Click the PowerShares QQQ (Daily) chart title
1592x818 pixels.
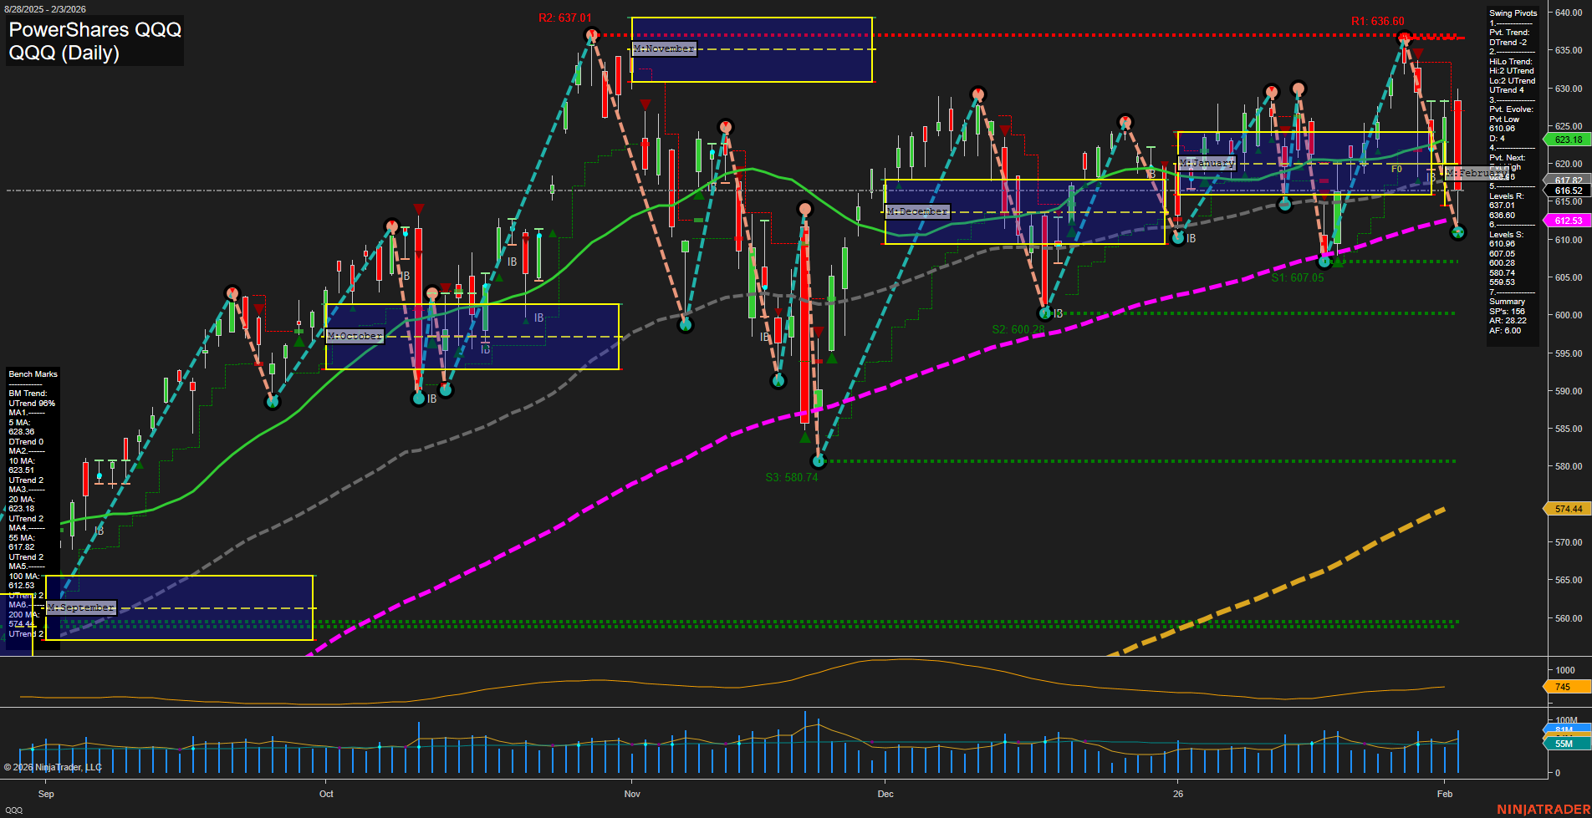tap(94, 40)
